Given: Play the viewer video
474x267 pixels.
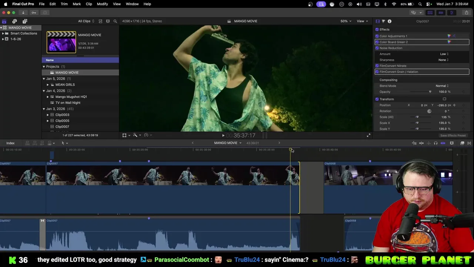Looking at the screenshot, I should click(x=223, y=135).
